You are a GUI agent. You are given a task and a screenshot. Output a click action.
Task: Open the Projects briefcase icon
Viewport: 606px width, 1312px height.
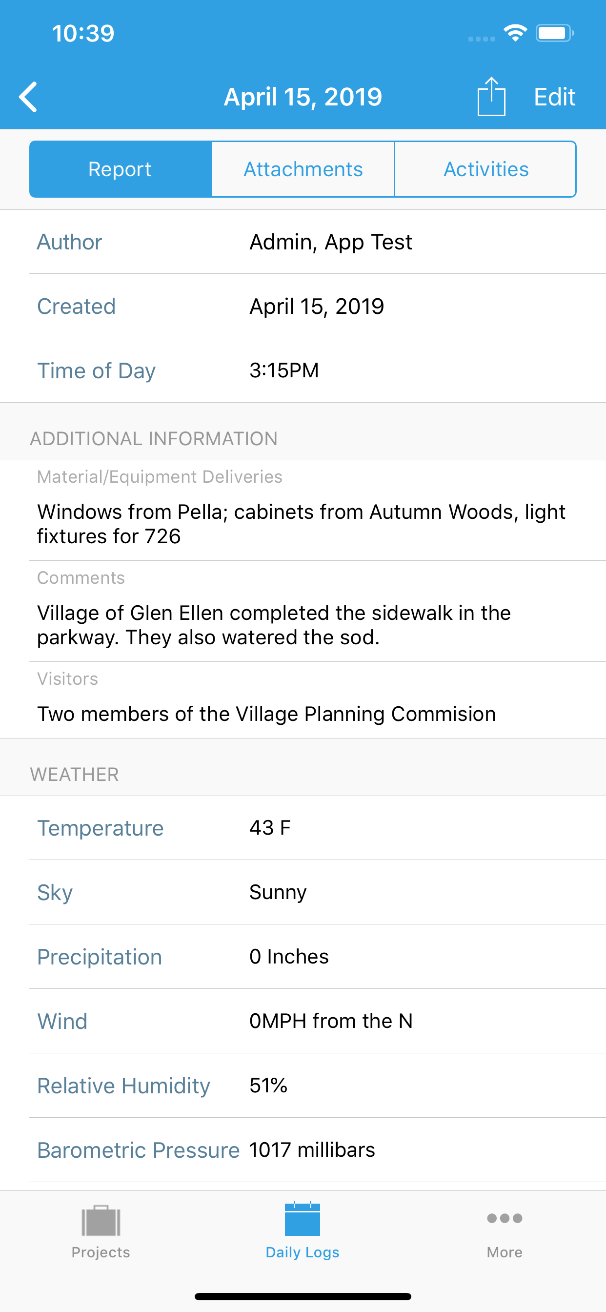coord(101,1220)
